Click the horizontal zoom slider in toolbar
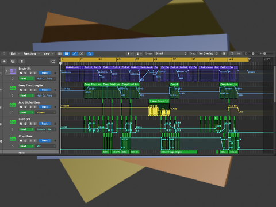Image resolution: width=276 pixels, height=207 pixels. click(x=267, y=53)
